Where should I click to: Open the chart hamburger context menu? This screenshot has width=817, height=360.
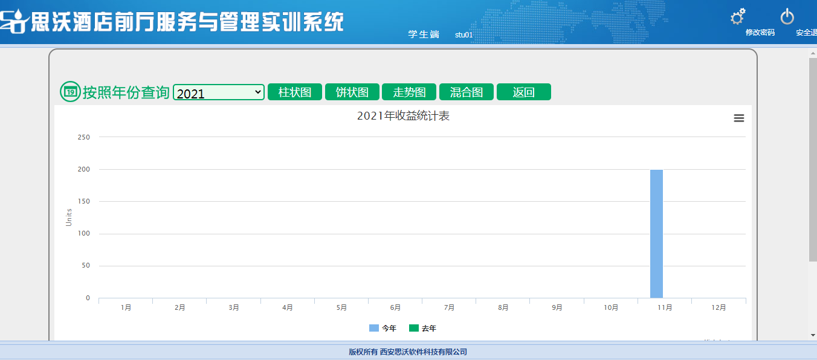point(738,118)
